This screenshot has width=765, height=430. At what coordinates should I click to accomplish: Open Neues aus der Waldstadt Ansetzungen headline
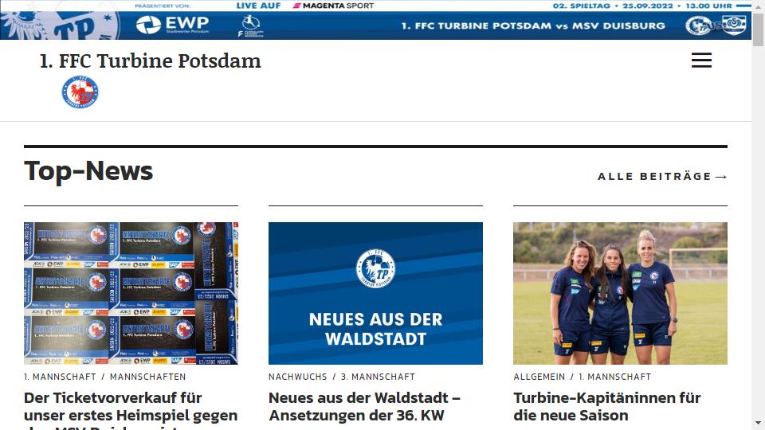[x=364, y=407]
